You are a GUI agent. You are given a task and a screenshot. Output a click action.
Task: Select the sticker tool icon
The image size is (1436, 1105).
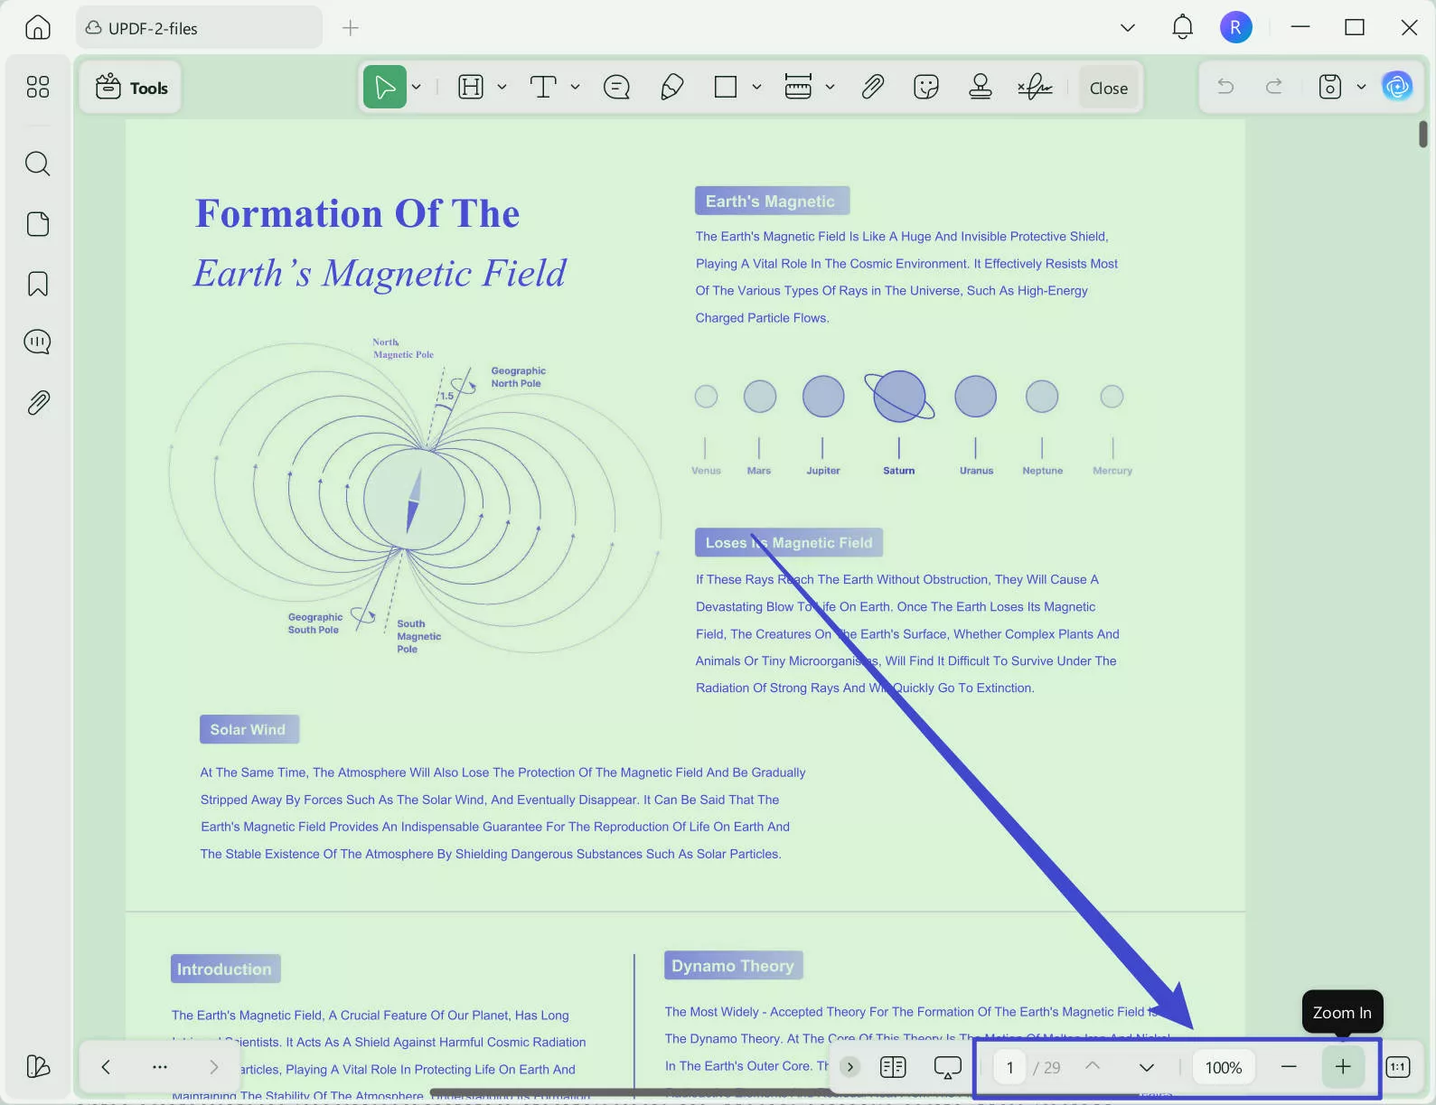tap(926, 87)
